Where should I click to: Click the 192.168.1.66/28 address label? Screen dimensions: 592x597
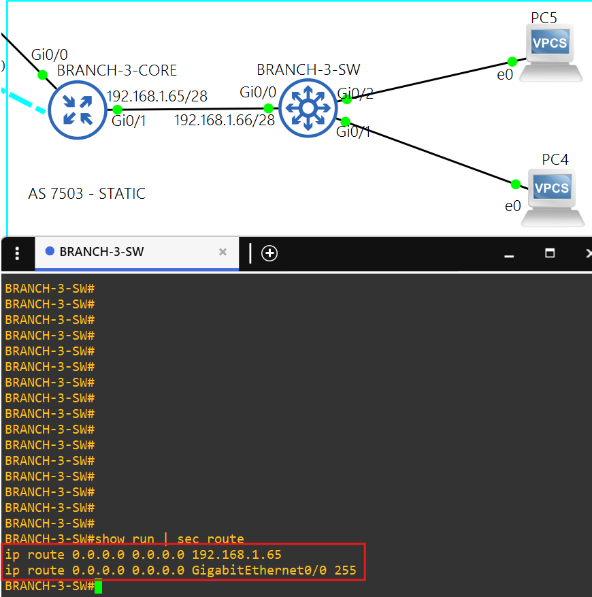225,120
